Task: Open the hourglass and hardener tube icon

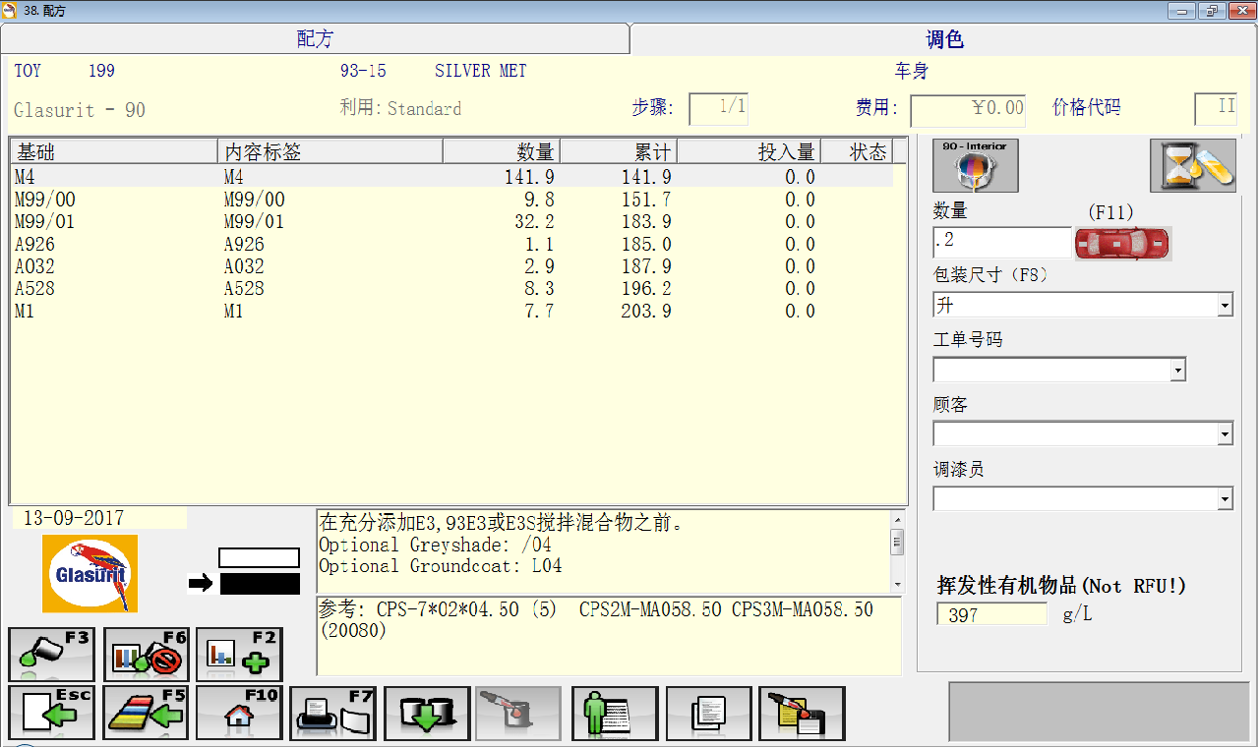Action: (1193, 165)
